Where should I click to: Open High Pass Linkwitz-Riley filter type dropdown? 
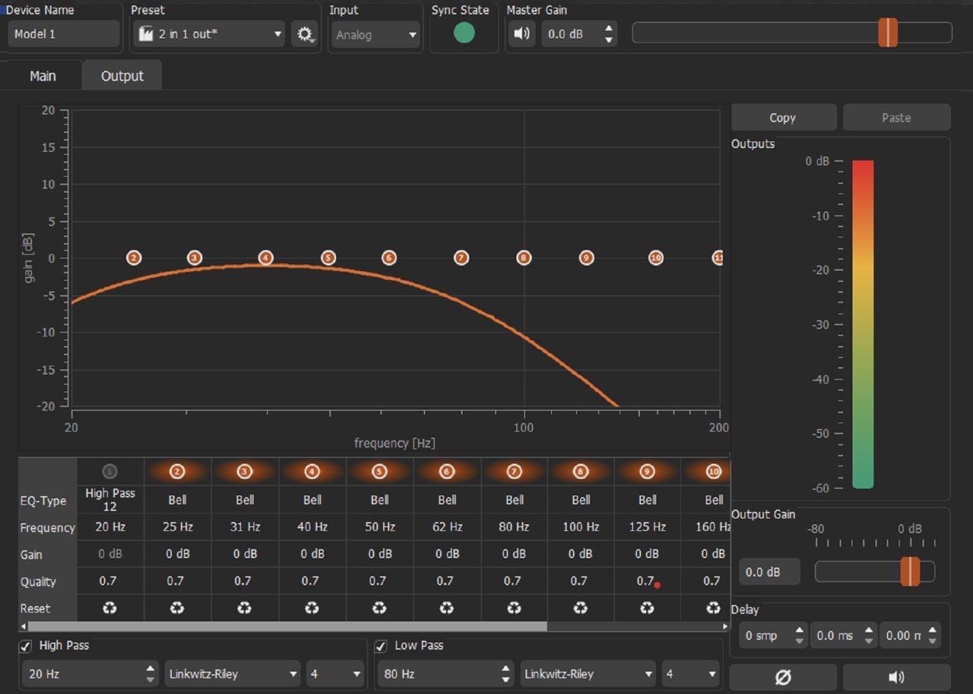[233, 673]
